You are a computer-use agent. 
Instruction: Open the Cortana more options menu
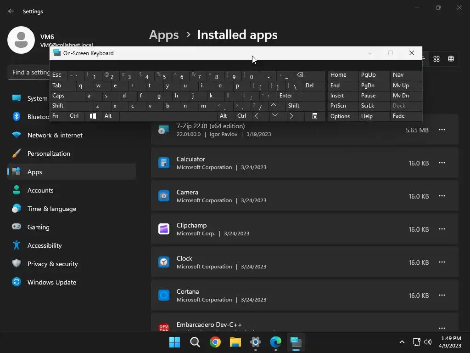coord(442,295)
